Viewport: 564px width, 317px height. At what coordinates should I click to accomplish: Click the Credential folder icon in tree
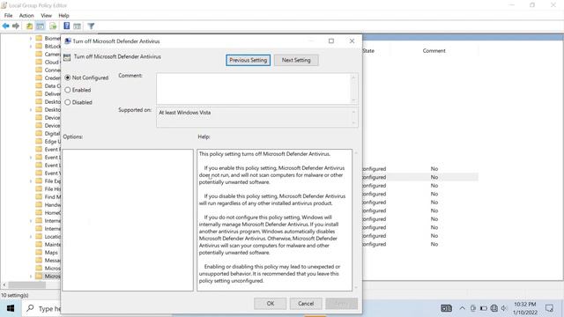coord(39,77)
